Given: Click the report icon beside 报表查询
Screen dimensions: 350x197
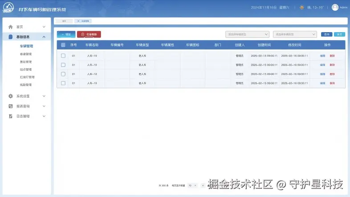Looking at the screenshot, I should coord(11,106).
